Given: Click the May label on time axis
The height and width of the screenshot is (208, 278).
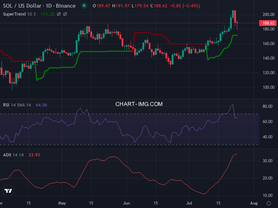Looking at the screenshot, I should tap(62, 203).
